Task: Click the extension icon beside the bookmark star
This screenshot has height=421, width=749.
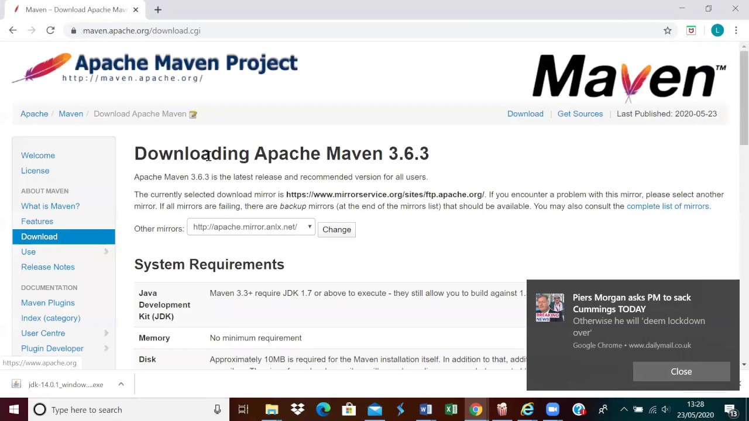Action: [x=691, y=30]
